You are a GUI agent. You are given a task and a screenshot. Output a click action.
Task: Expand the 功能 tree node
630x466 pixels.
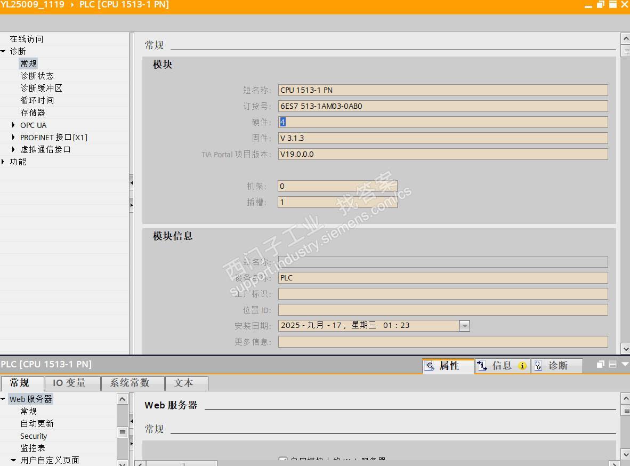3,162
